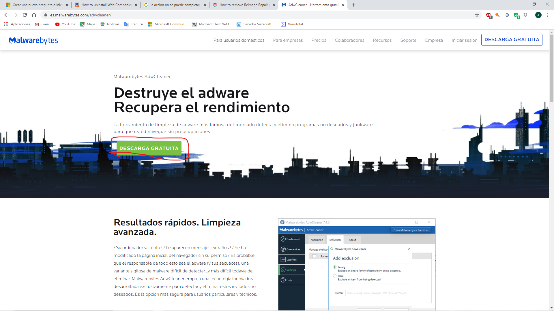
Task: Click the header DESCARGA GRATUITA button
Action: [x=512, y=40]
